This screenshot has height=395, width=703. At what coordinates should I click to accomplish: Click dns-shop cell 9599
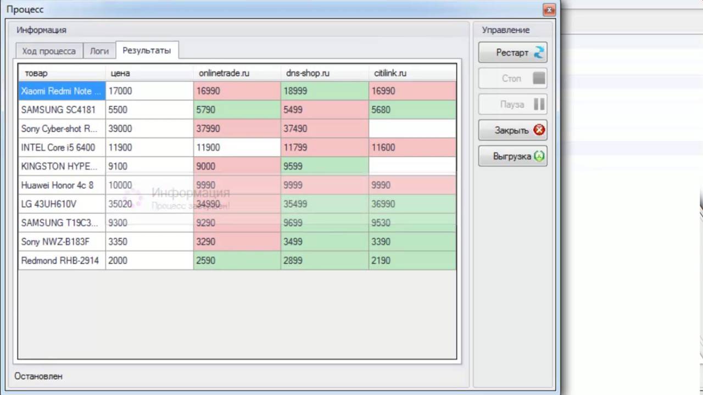pyautogui.click(x=325, y=166)
